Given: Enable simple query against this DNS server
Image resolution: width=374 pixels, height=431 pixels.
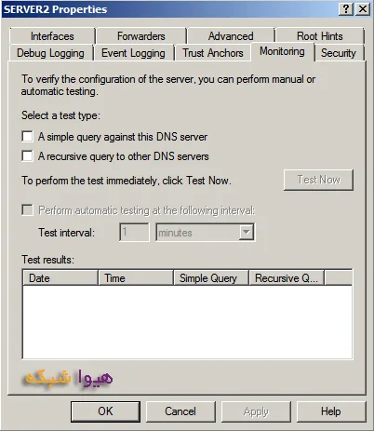Looking at the screenshot, I should [27, 136].
